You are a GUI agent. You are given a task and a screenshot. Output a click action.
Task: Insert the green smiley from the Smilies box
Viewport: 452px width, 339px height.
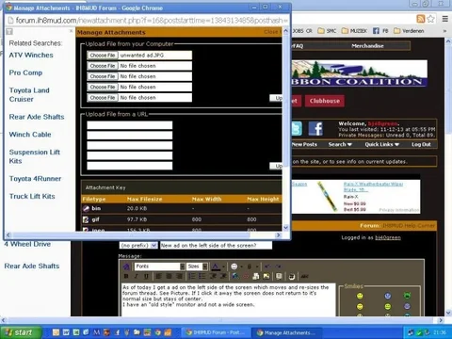(407, 296)
